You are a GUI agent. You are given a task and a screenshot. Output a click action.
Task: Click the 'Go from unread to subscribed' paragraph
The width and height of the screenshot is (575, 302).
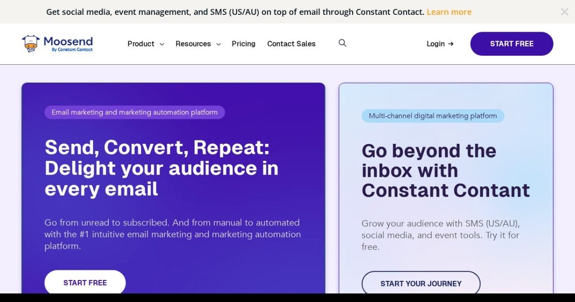click(x=172, y=234)
